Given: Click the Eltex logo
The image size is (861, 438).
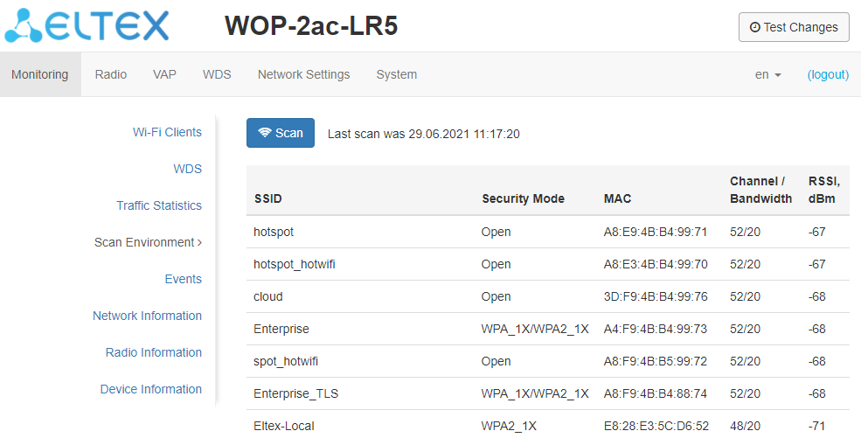Looking at the screenshot, I should 87,26.
